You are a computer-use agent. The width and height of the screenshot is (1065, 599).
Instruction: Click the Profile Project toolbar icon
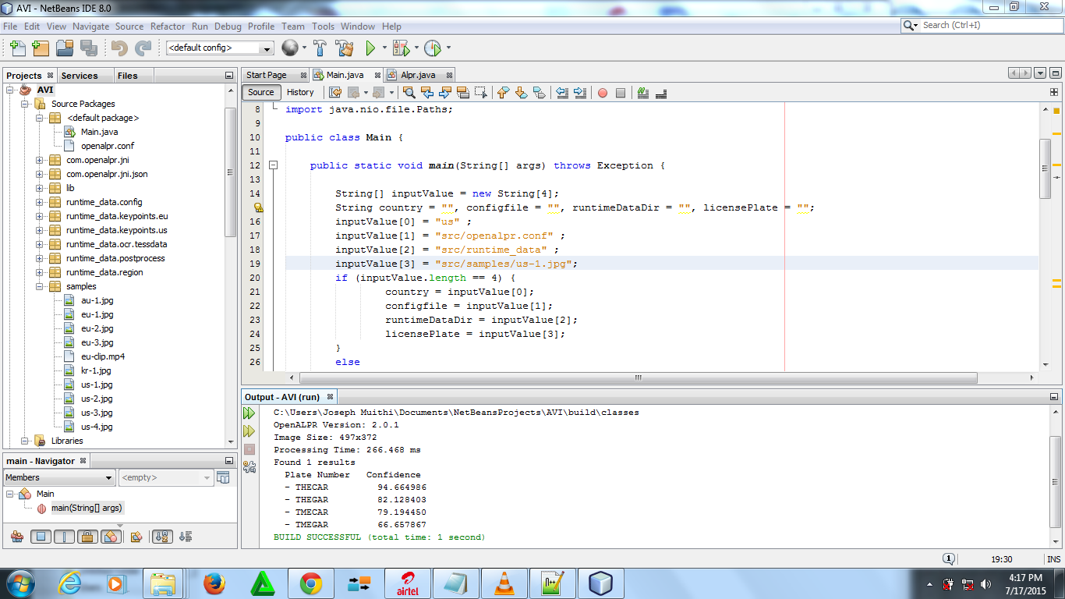pyautogui.click(x=433, y=48)
